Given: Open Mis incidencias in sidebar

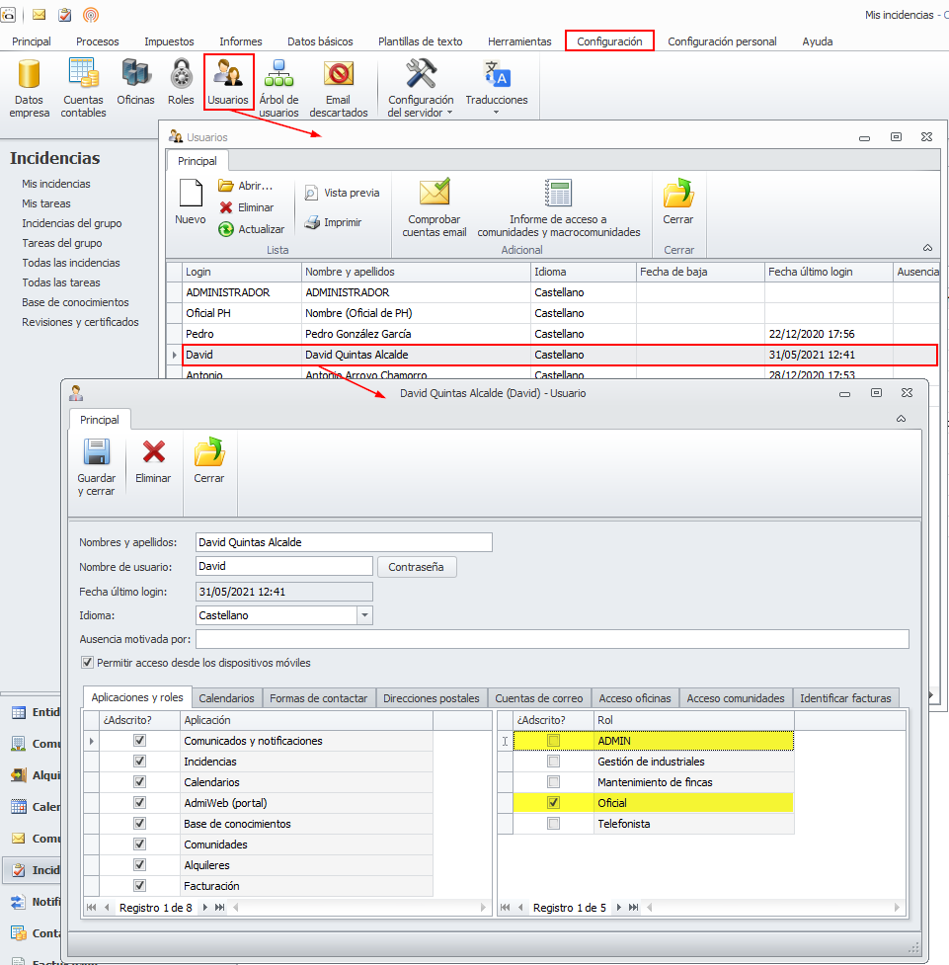Looking at the screenshot, I should tap(56, 184).
